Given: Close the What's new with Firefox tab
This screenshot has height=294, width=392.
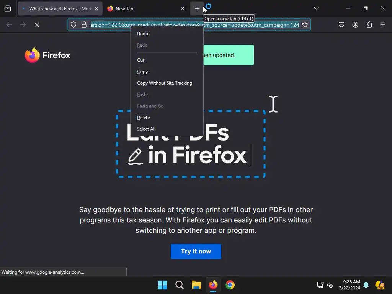Looking at the screenshot, I should tap(96, 8).
